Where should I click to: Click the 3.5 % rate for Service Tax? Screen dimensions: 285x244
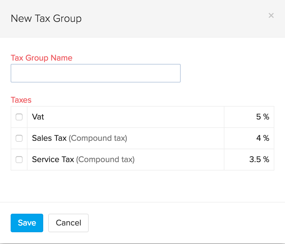pos(259,159)
